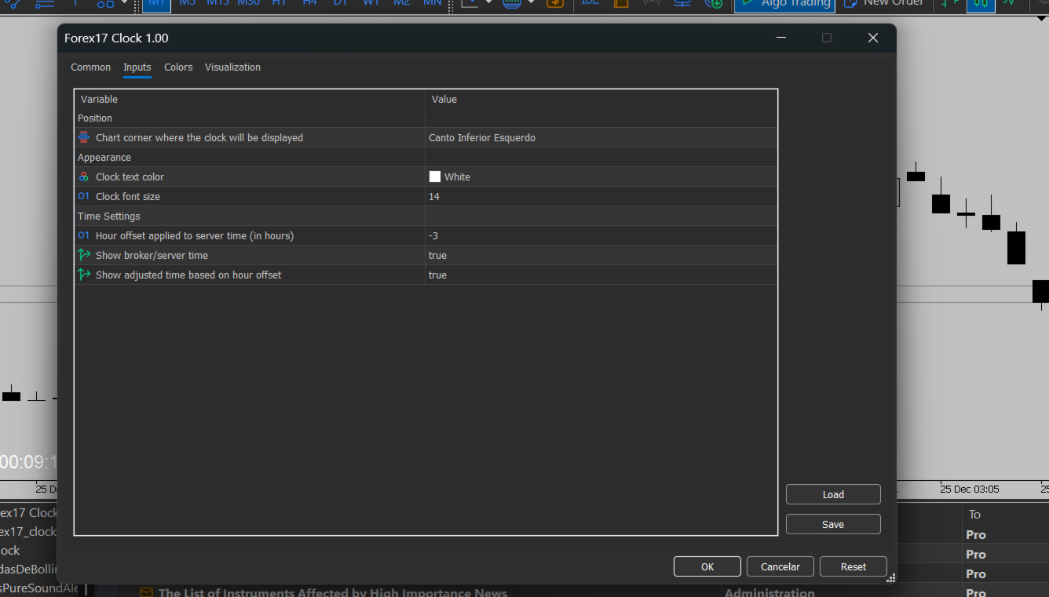Click the Cancelar button

pyautogui.click(x=780, y=566)
